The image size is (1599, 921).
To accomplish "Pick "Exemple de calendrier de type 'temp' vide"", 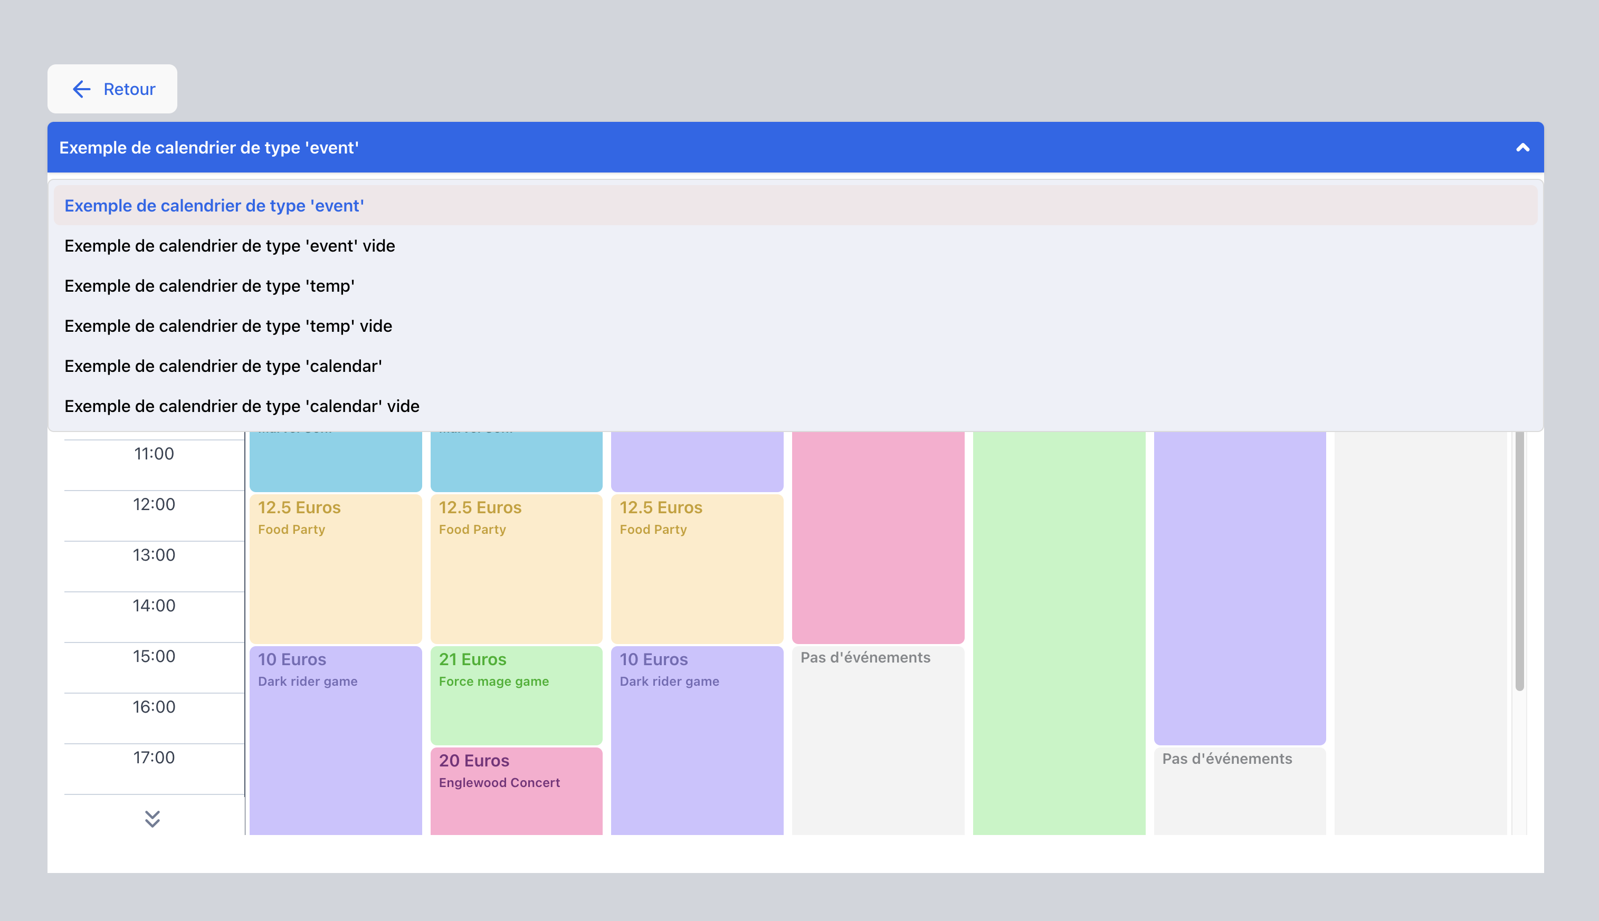I will pyautogui.click(x=229, y=326).
